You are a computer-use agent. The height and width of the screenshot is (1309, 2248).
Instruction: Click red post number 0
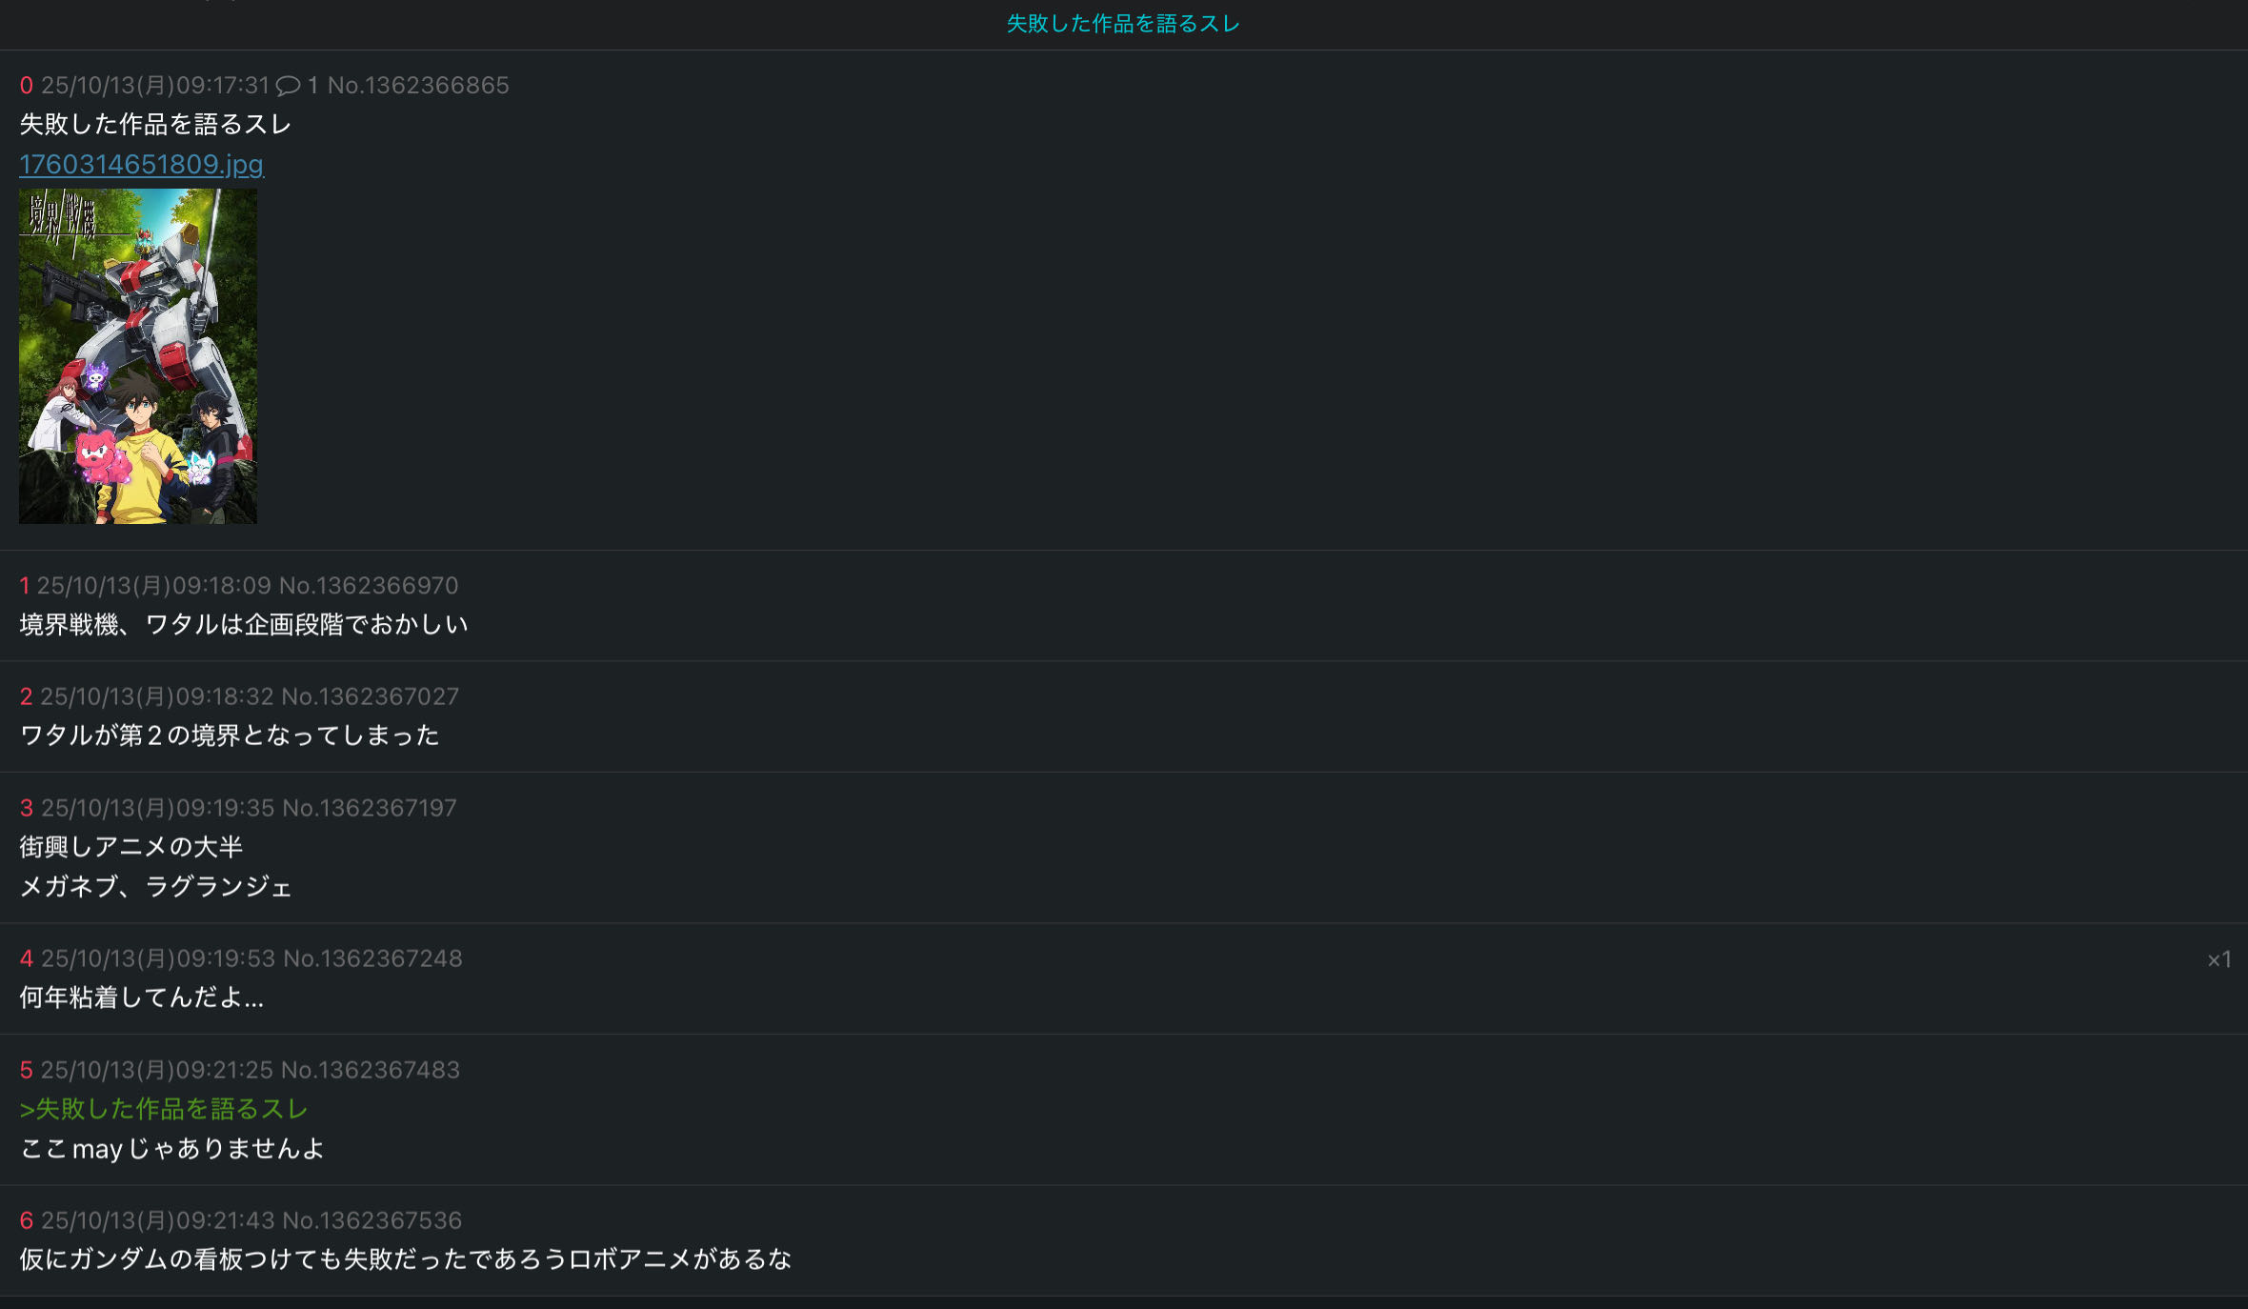click(x=26, y=86)
